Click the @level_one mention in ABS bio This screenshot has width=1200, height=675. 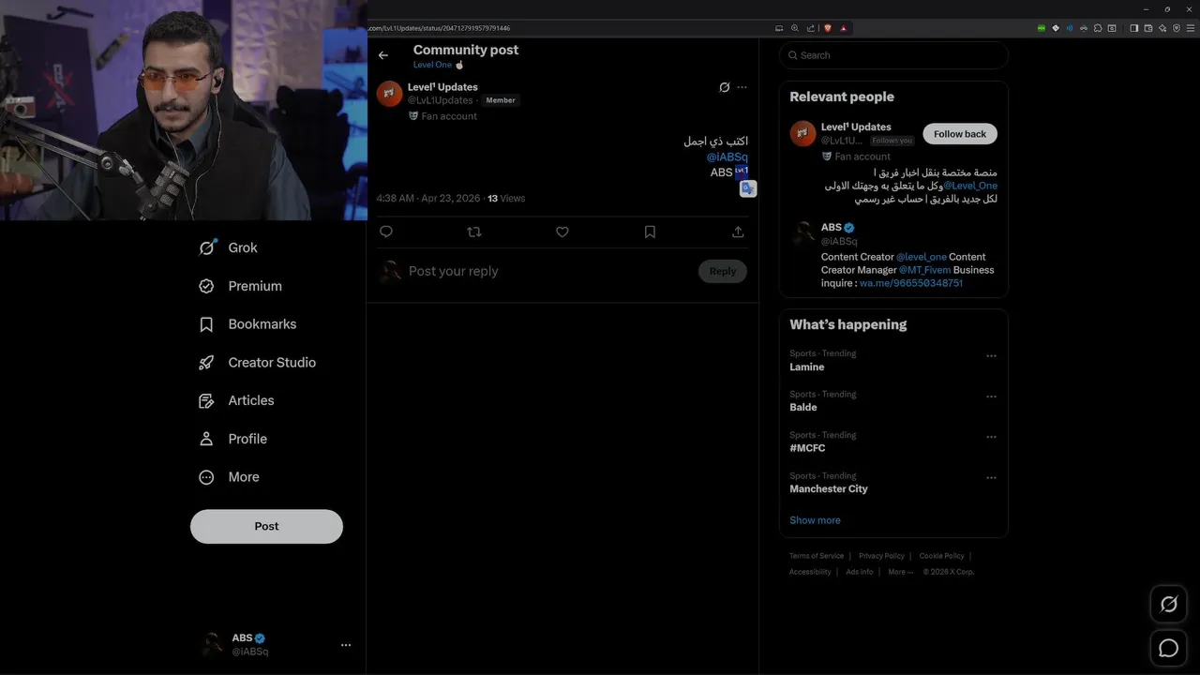(x=922, y=257)
